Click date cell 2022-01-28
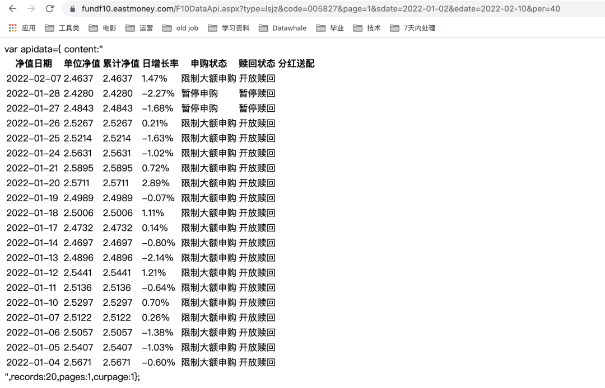 (x=33, y=93)
